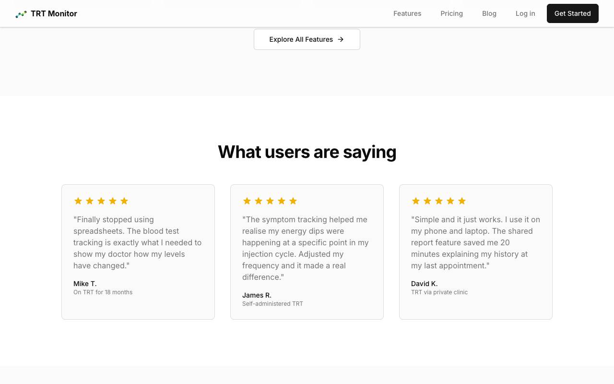Click the "On TRT for 18 months" caption

[x=103, y=292]
